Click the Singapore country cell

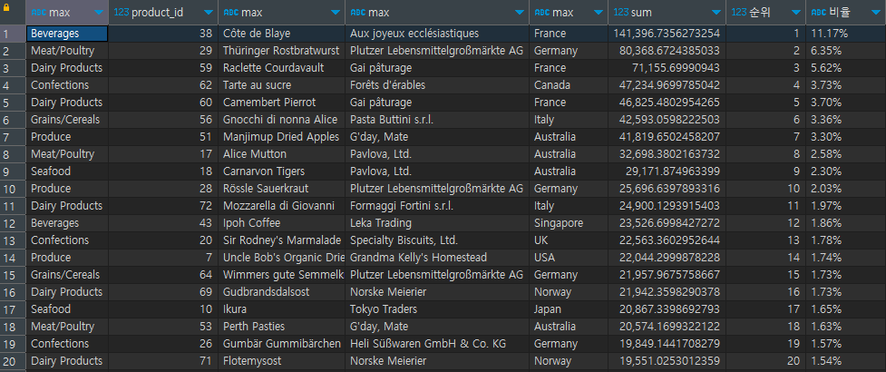click(x=569, y=223)
